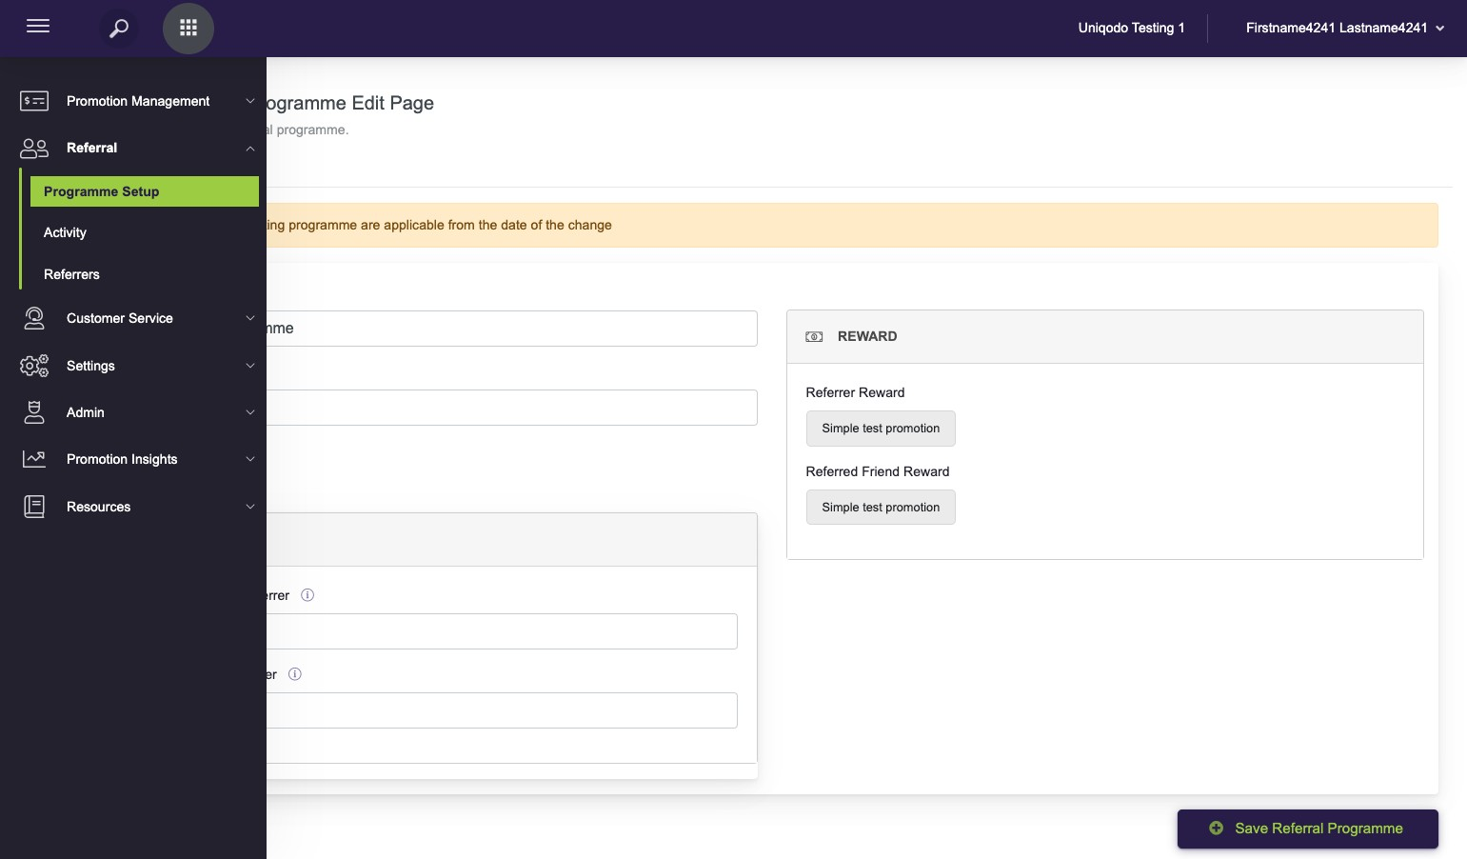Open the apps grid launcher
The height and width of the screenshot is (859, 1467).
pos(188,29)
